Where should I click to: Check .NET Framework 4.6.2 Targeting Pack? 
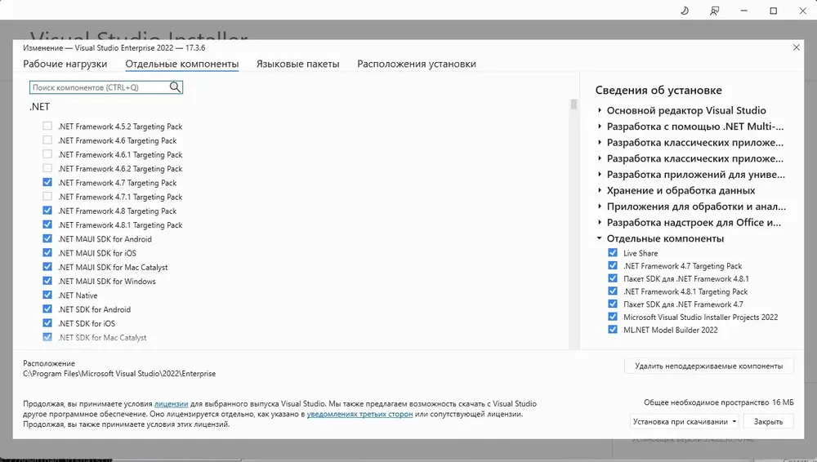47,168
